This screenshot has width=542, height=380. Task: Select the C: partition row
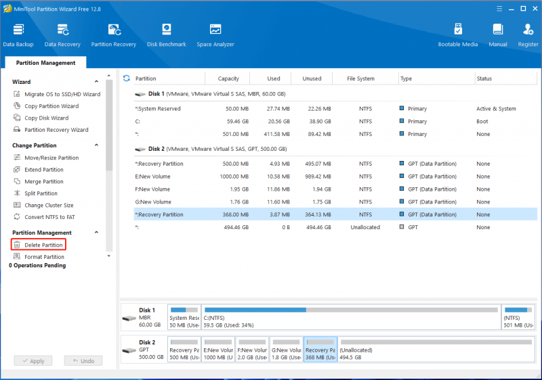pyautogui.click(x=335, y=122)
